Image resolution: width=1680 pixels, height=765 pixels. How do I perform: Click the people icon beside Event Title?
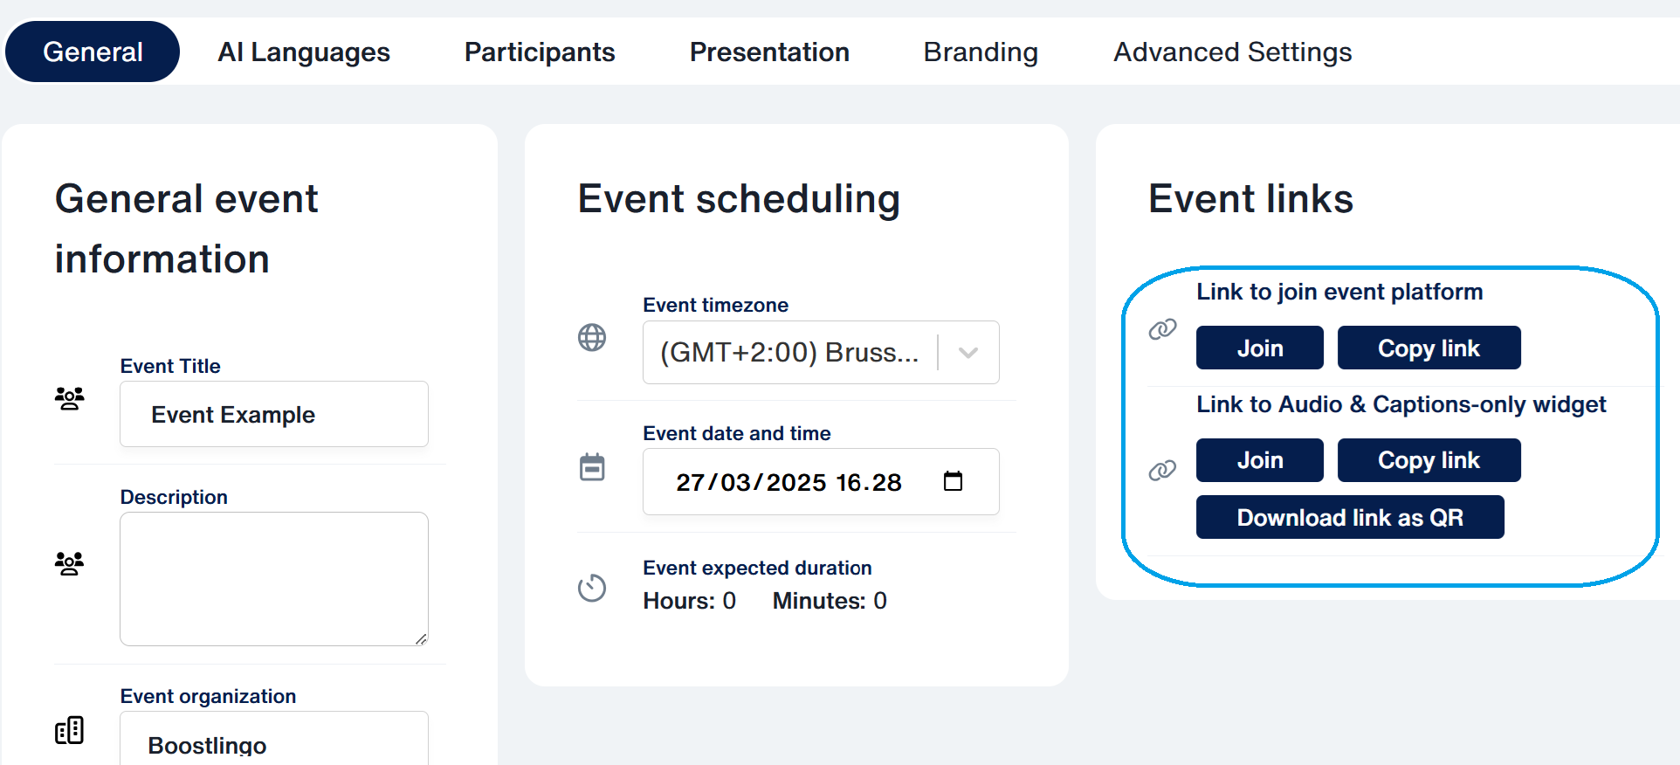pos(70,398)
